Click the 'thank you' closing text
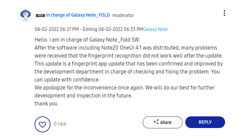This screenshot has width=245, height=139. (46, 103)
